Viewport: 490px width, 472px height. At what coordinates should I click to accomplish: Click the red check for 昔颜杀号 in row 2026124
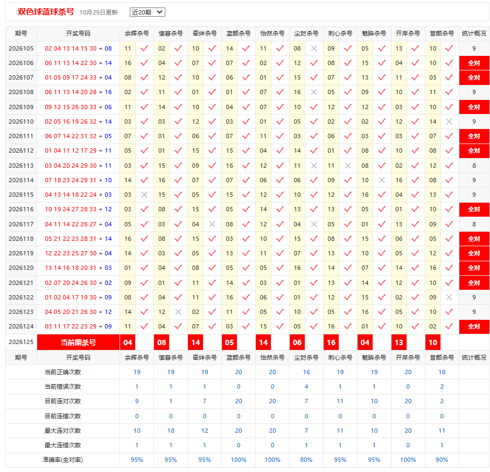tap(449, 326)
